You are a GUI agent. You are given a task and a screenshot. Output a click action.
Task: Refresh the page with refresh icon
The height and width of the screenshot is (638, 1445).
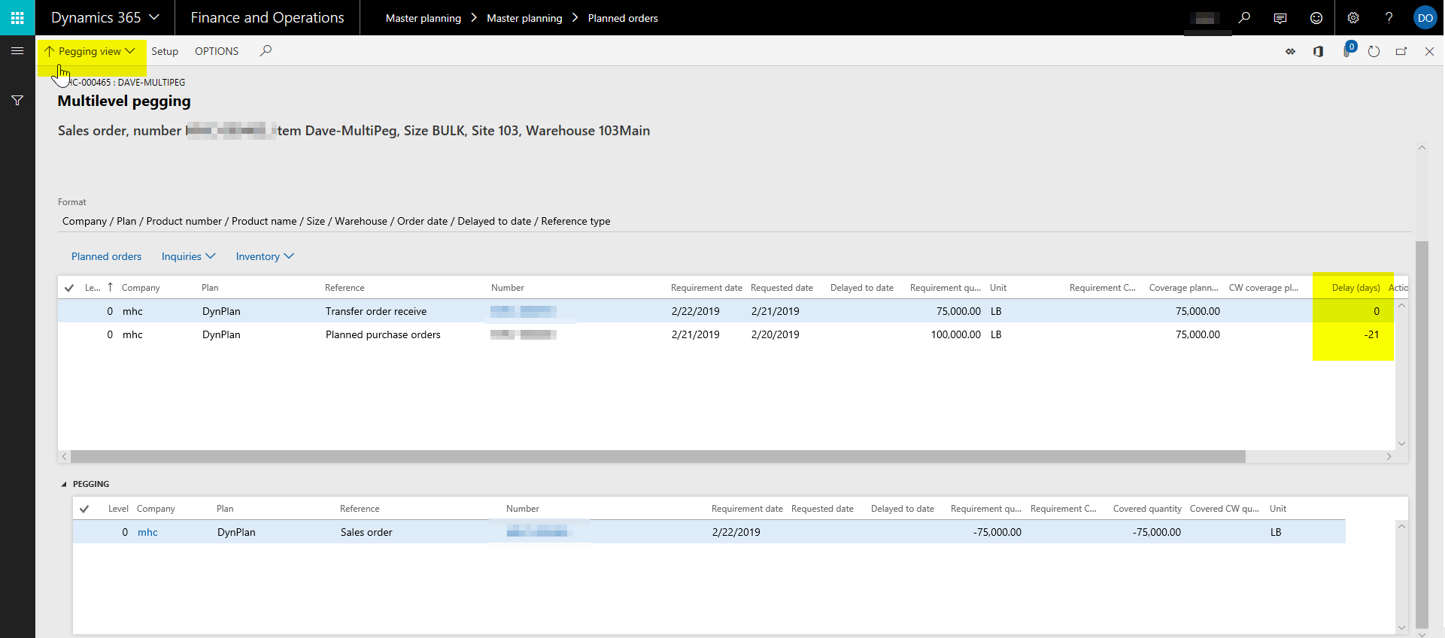point(1374,52)
